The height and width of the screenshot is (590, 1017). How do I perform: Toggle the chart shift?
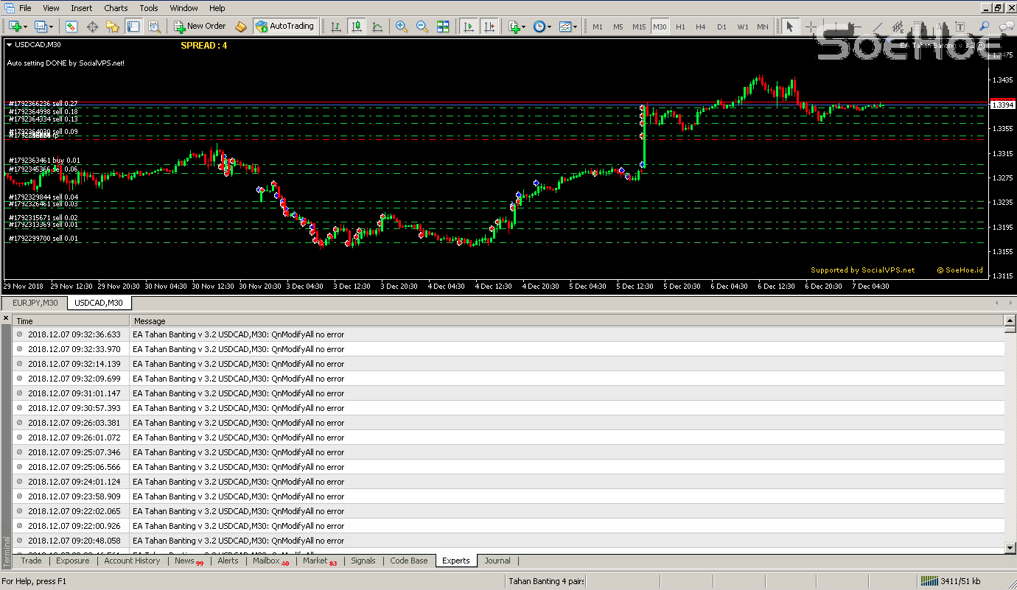489,26
